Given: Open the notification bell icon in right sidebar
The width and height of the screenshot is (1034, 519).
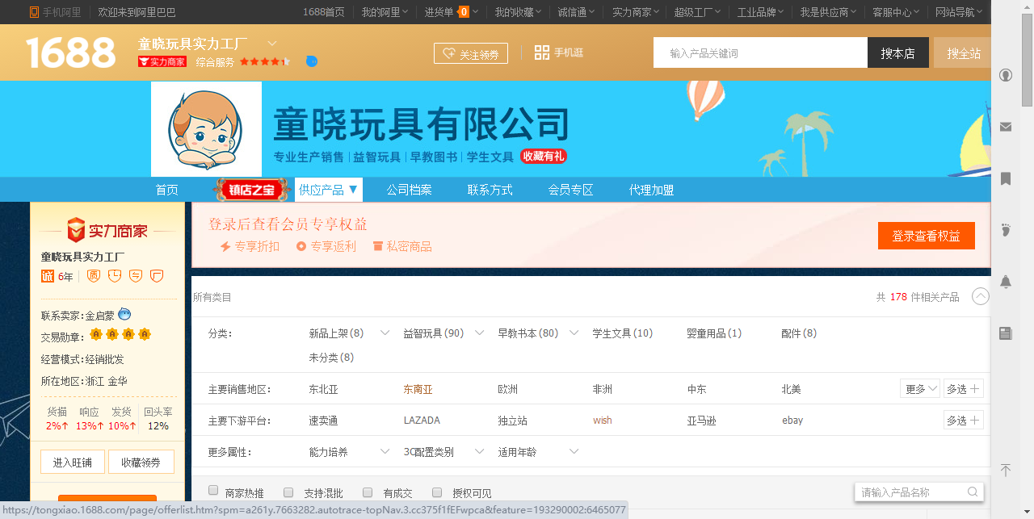Looking at the screenshot, I should [x=1006, y=282].
